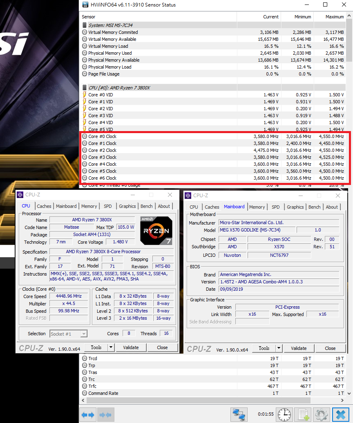Click Validate button in right CPU-Z window
This screenshot has height=423, width=353.
[x=299, y=348]
